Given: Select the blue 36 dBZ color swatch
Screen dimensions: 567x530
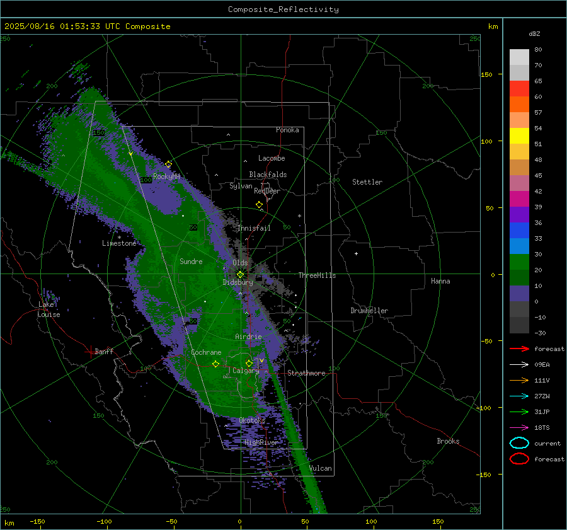Looking at the screenshot, I should (x=519, y=230).
